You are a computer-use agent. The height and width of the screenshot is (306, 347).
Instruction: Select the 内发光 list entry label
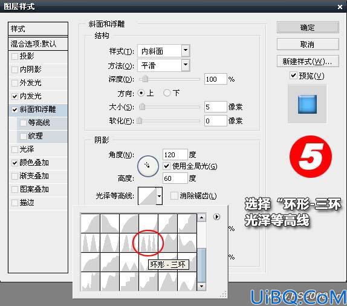31,96
